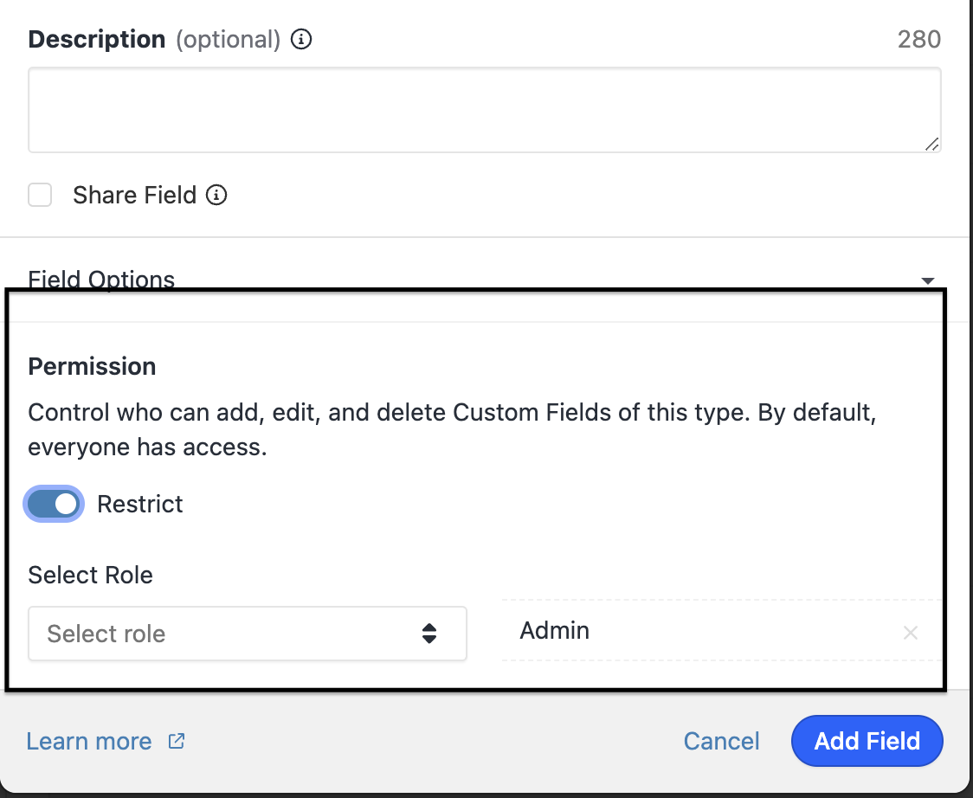Click the Description box resize handle
The height and width of the screenshot is (798, 973).
(x=931, y=145)
